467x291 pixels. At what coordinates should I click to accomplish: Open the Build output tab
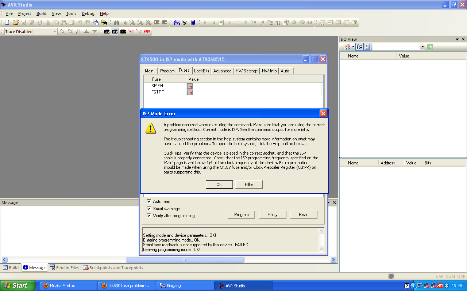[11, 268]
